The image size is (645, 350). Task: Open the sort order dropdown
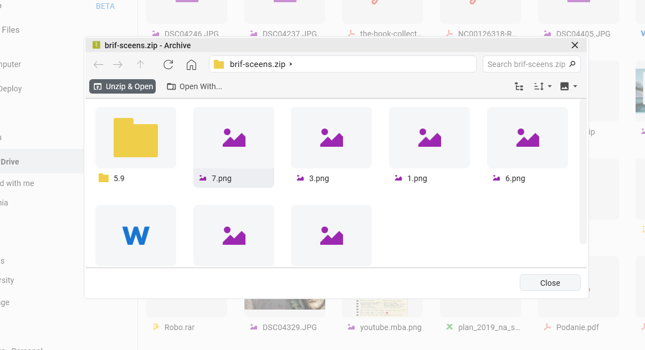(542, 86)
